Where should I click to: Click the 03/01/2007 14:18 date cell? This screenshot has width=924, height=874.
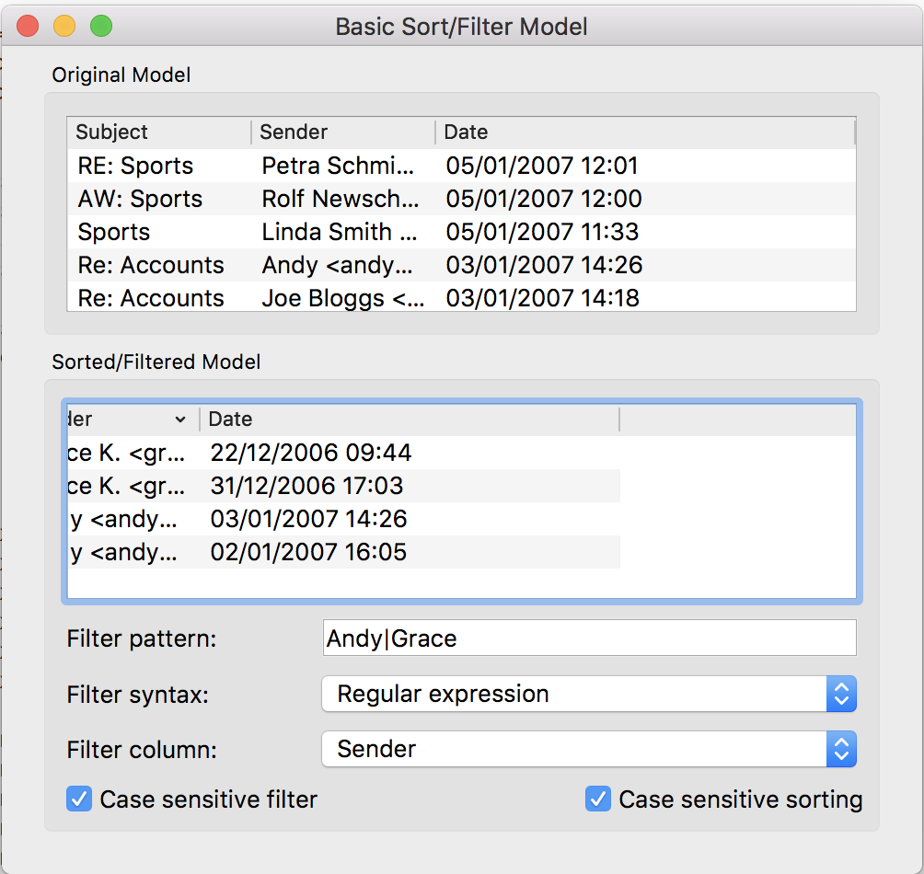[542, 298]
